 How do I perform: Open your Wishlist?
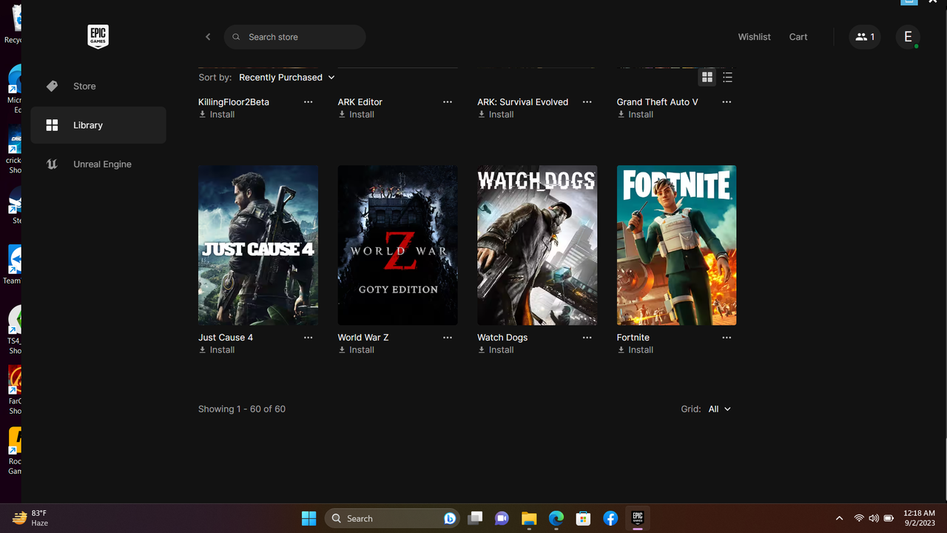point(754,36)
